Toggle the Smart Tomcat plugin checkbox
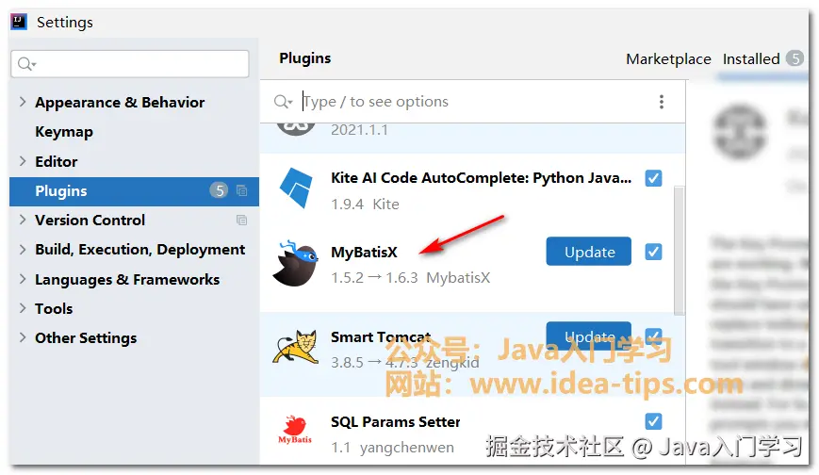The width and height of the screenshot is (819, 475). tap(653, 335)
